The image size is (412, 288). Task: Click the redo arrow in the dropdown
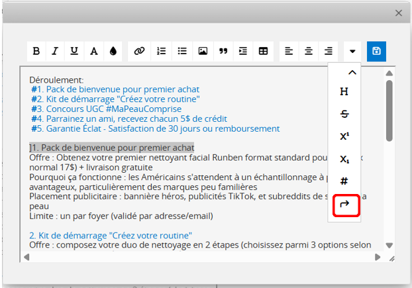click(x=344, y=205)
